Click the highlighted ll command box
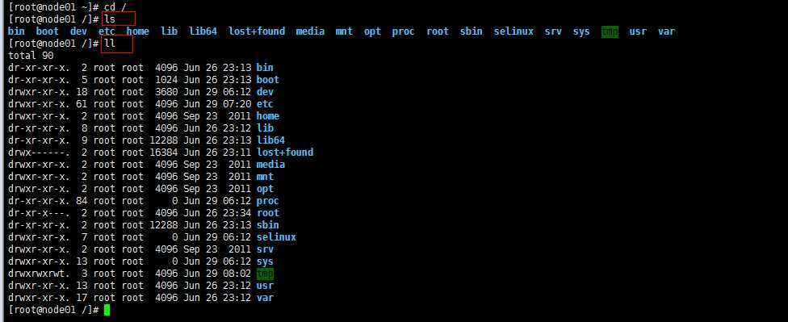788x322 pixels. pyautogui.click(x=116, y=44)
